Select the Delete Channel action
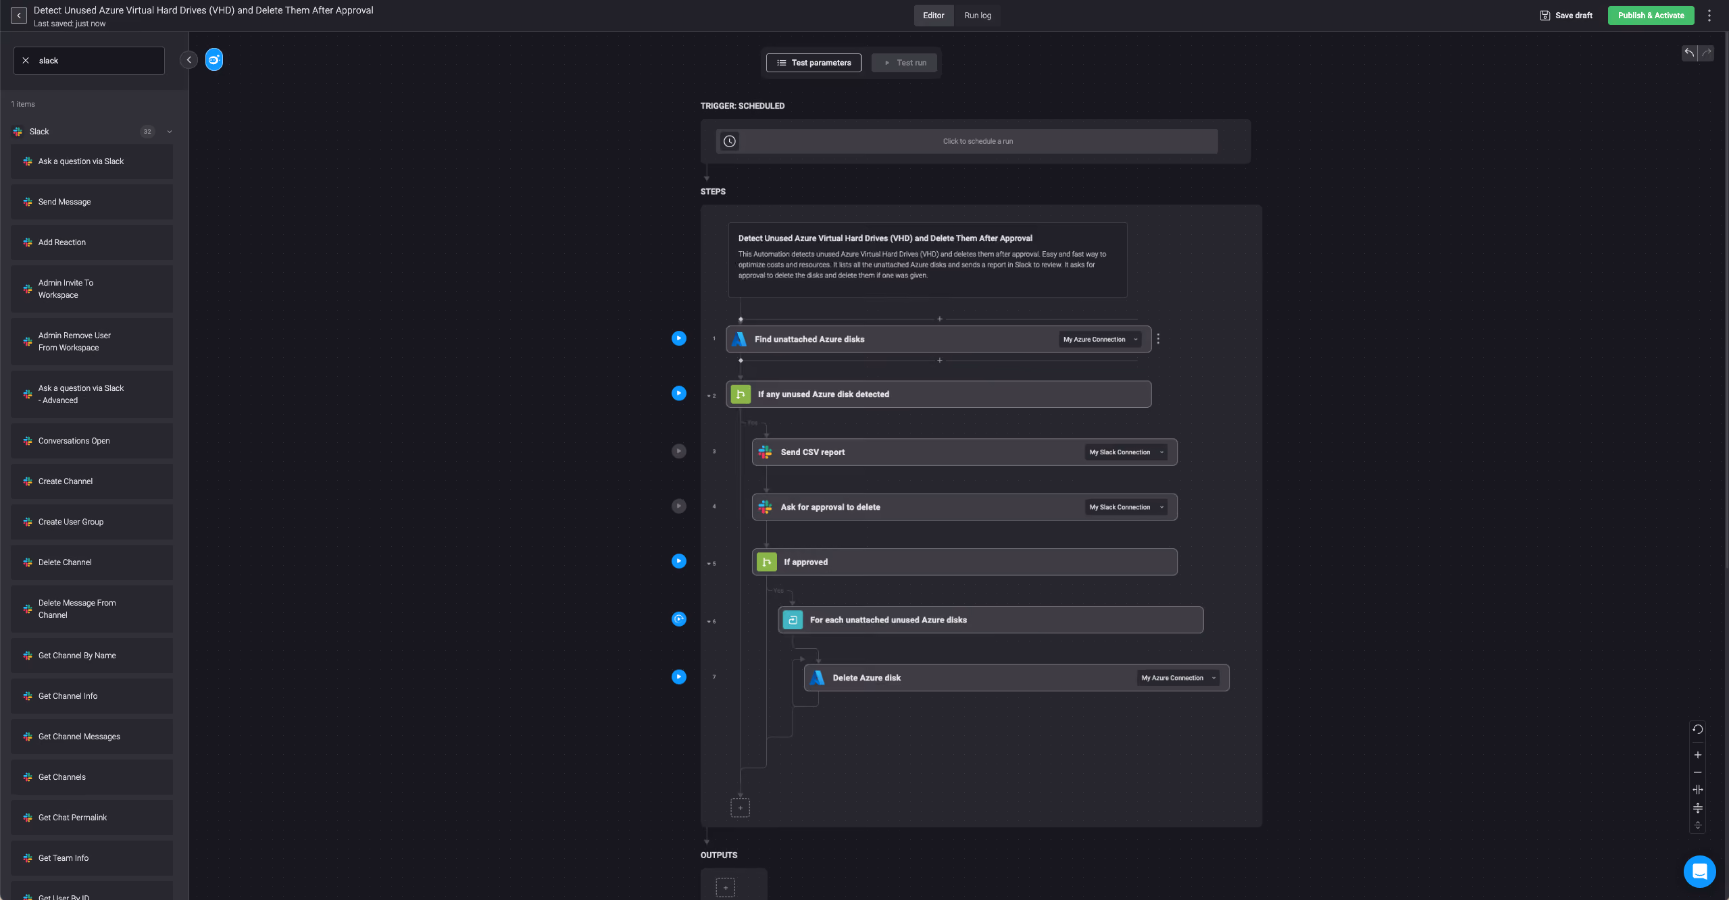Image resolution: width=1729 pixels, height=900 pixels. pos(92,562)
